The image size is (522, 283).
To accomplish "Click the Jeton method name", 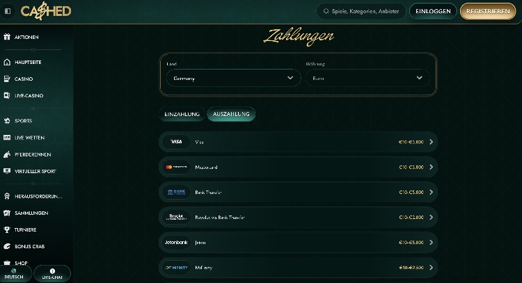I will [x=200, y=243].
